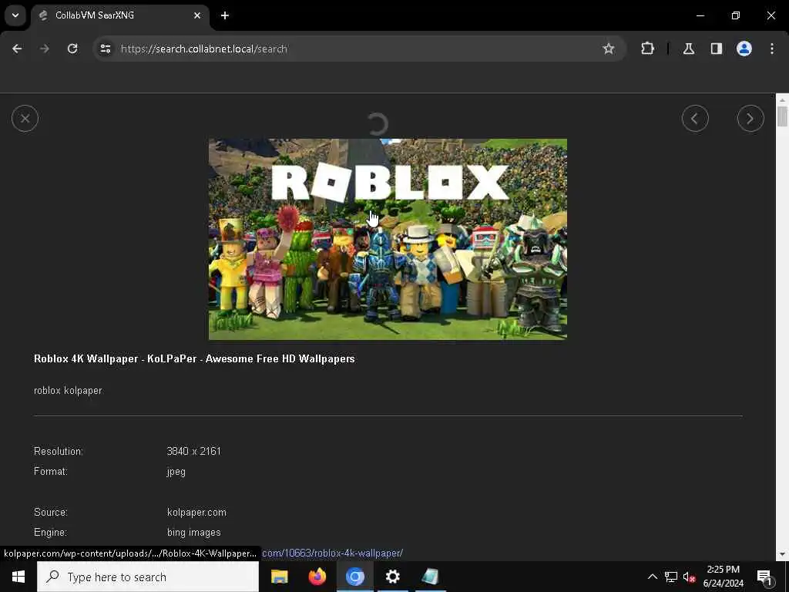Click the address bar URL field
This screenshot has width=789, height=592.
click(x=358, y=49)
